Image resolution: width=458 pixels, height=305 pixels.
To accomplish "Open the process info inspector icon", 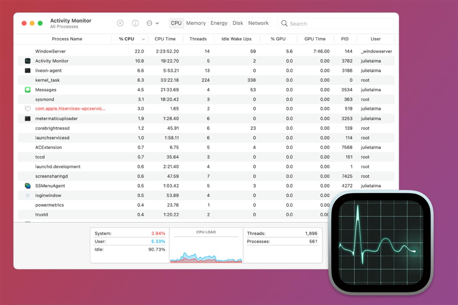I will (x=135, y=23).
